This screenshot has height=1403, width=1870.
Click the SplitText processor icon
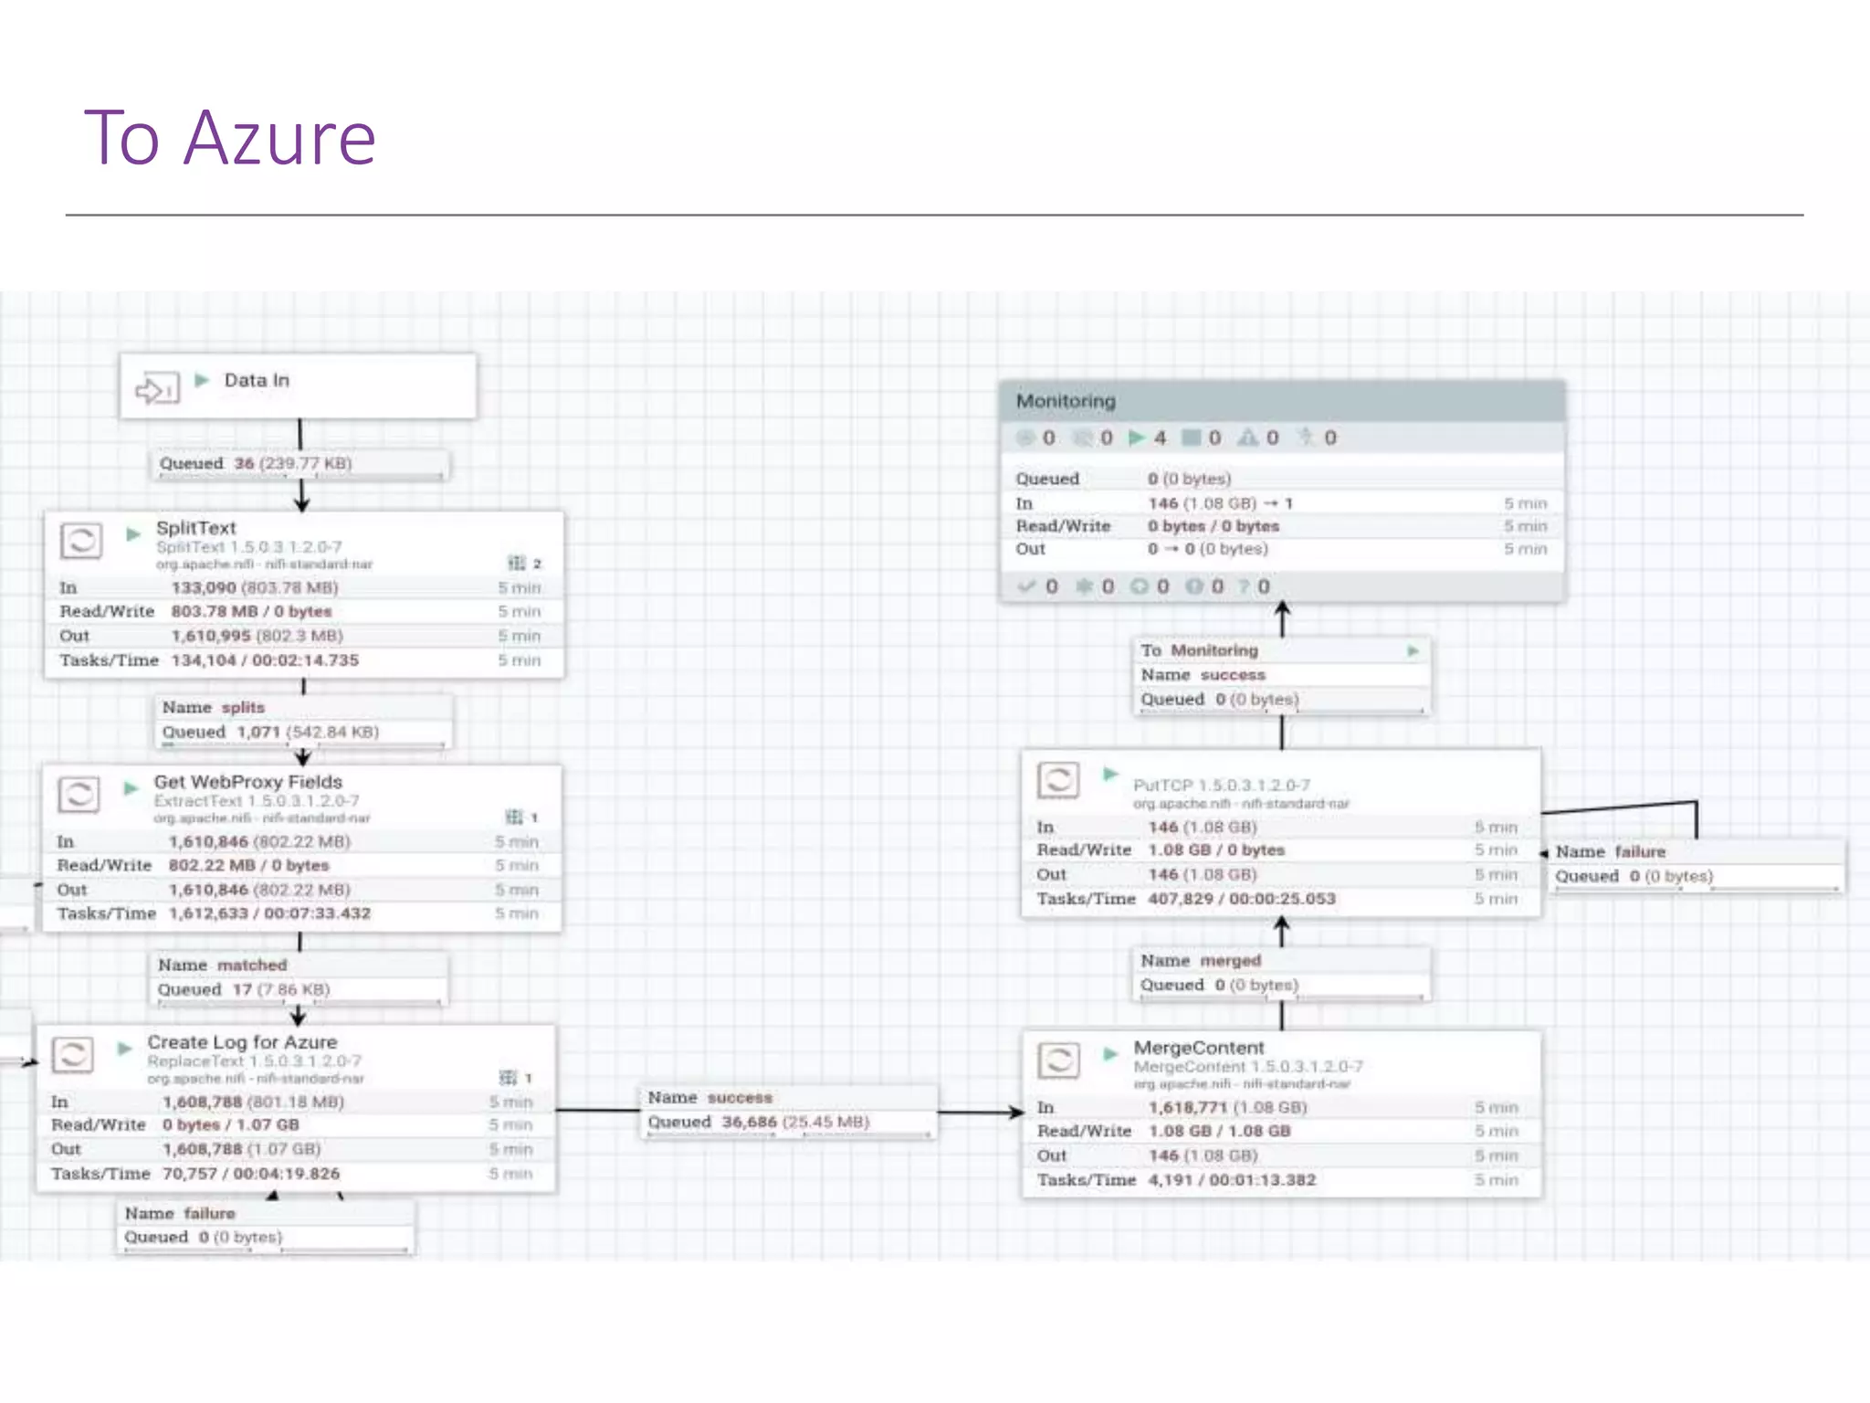80,541
